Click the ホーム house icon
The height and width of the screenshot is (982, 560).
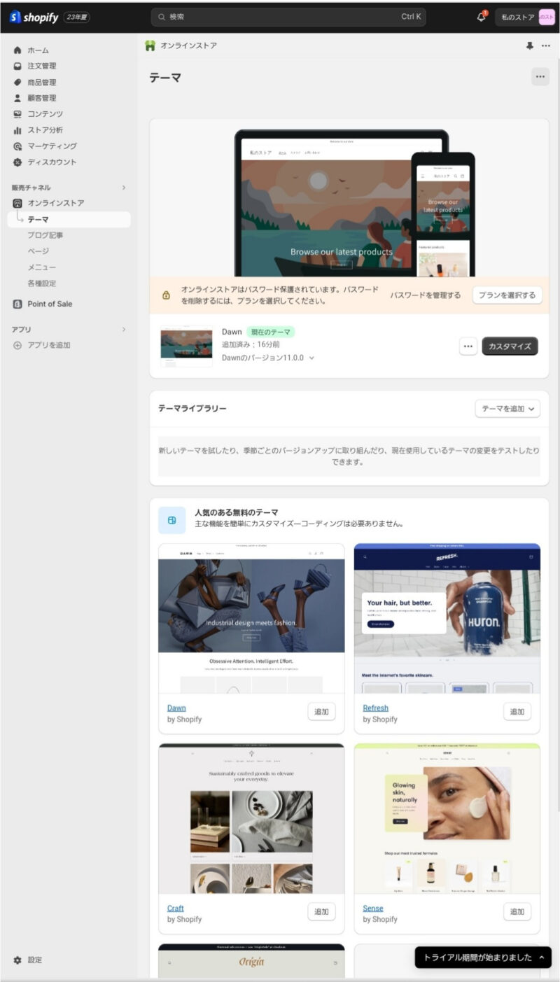click(17, 50)
